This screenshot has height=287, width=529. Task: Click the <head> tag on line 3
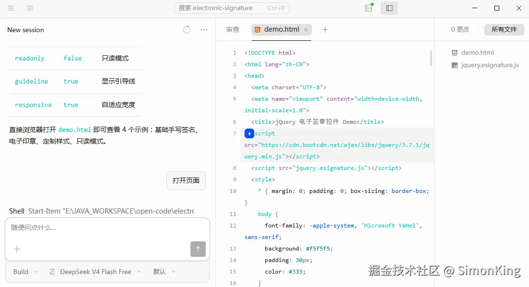tap(254, 76)
